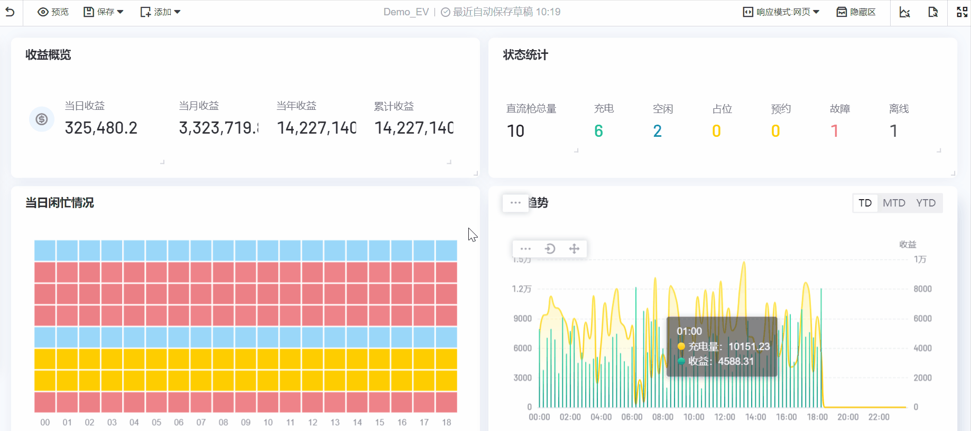Click the circular arrow icon on chart toolbar
971x431 pixels.
pyautogui.click(x=550, y=249)
